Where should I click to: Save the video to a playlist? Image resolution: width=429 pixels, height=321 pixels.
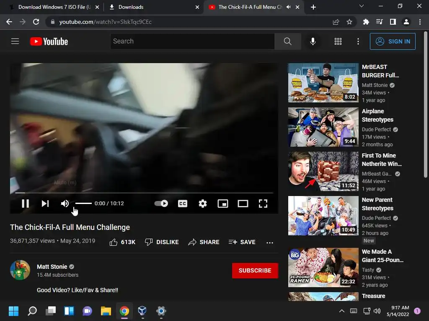click(242, 242)
